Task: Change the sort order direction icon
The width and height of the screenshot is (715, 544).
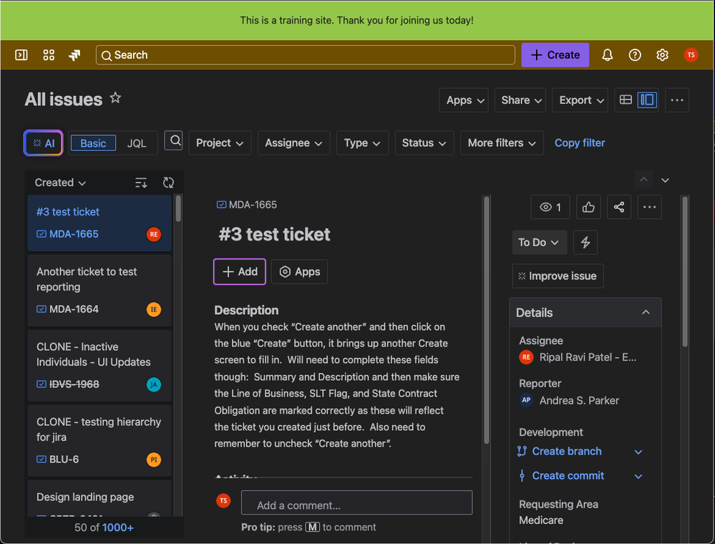Action: click(141, 183)
